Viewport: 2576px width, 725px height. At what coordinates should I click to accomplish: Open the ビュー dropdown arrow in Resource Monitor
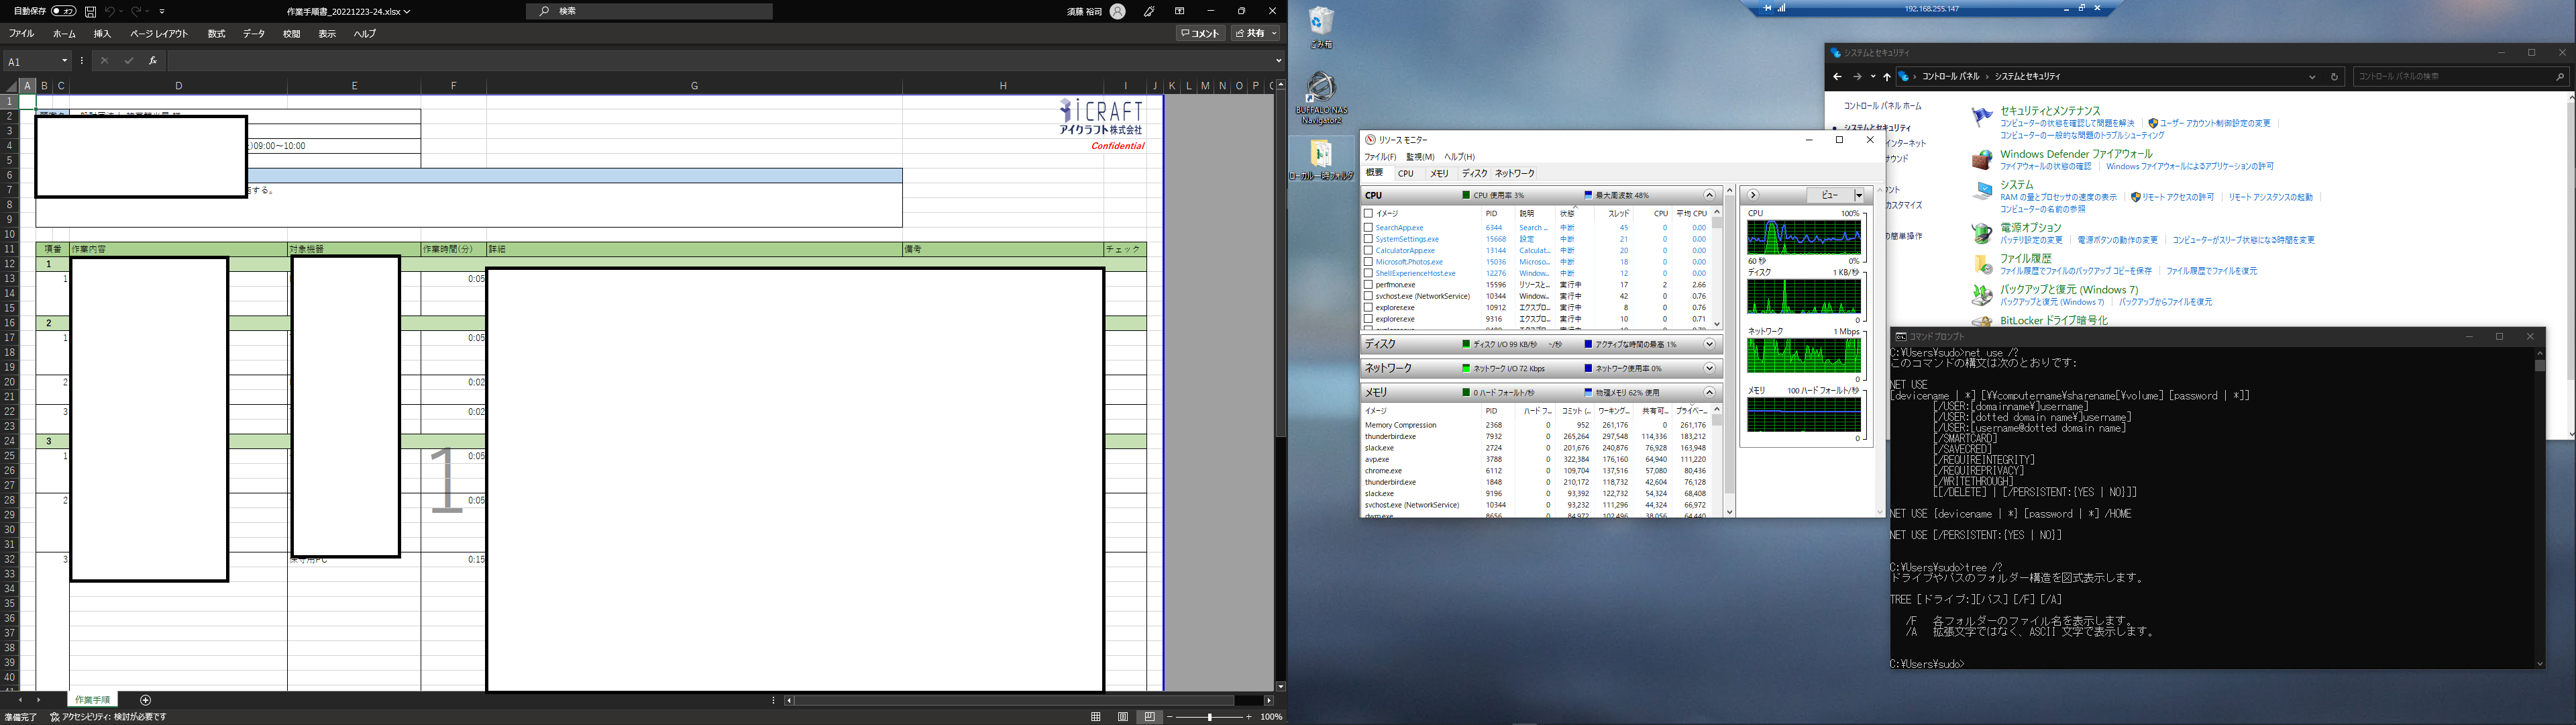click(x=1859, y=195)
